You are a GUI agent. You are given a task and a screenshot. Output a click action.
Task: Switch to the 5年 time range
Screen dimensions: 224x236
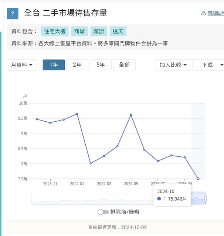pyautogui.click(x=101, y=65)
